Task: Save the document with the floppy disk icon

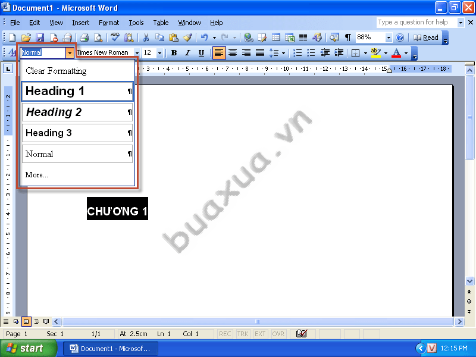Action: click(x=40, y=37)
